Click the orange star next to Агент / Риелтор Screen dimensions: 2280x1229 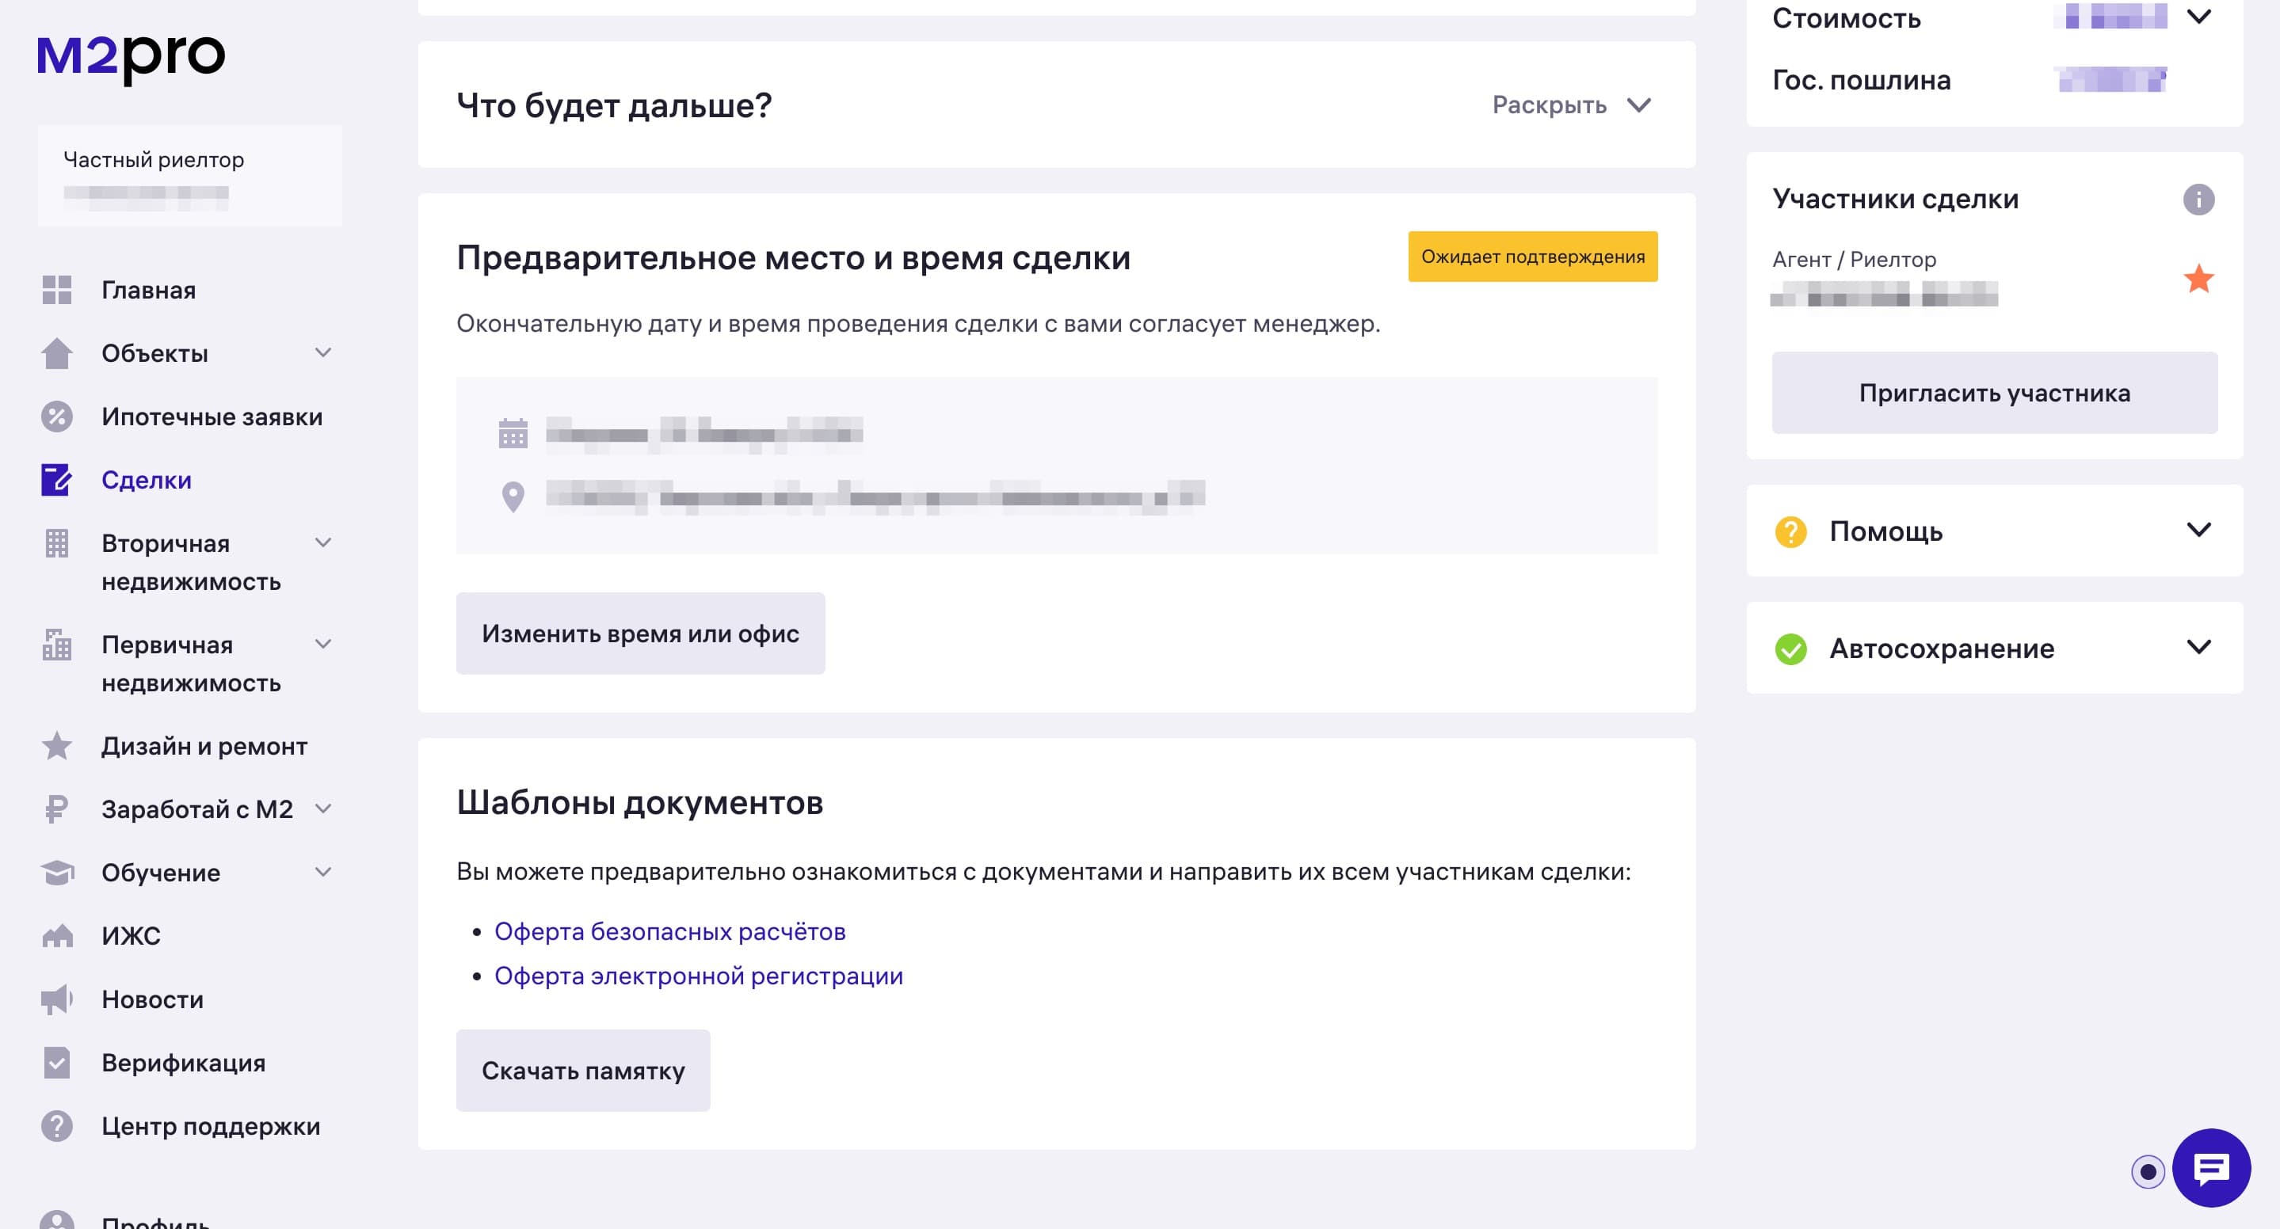click(2198, 279)
